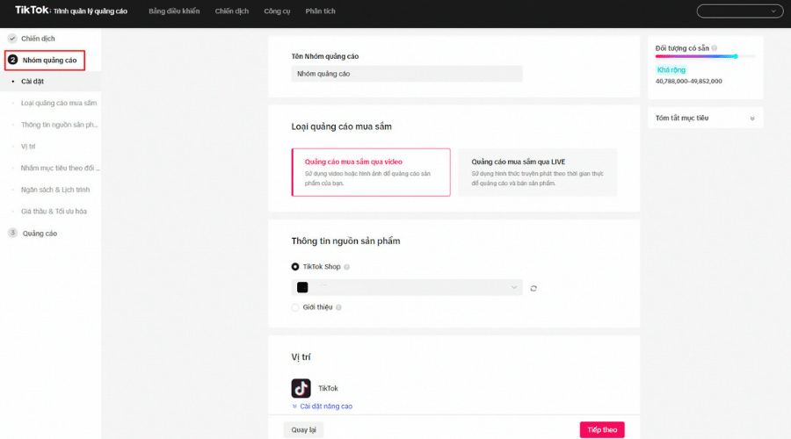This screenshot has height=439, width=791.
Task: Go to Chiến dịch step in sidebar
Action: coord(38,39)
